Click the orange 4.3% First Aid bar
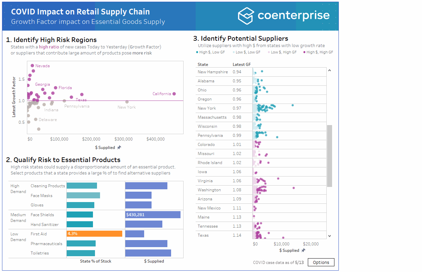Viewport: 422px width, 272px height. point(94,233)
